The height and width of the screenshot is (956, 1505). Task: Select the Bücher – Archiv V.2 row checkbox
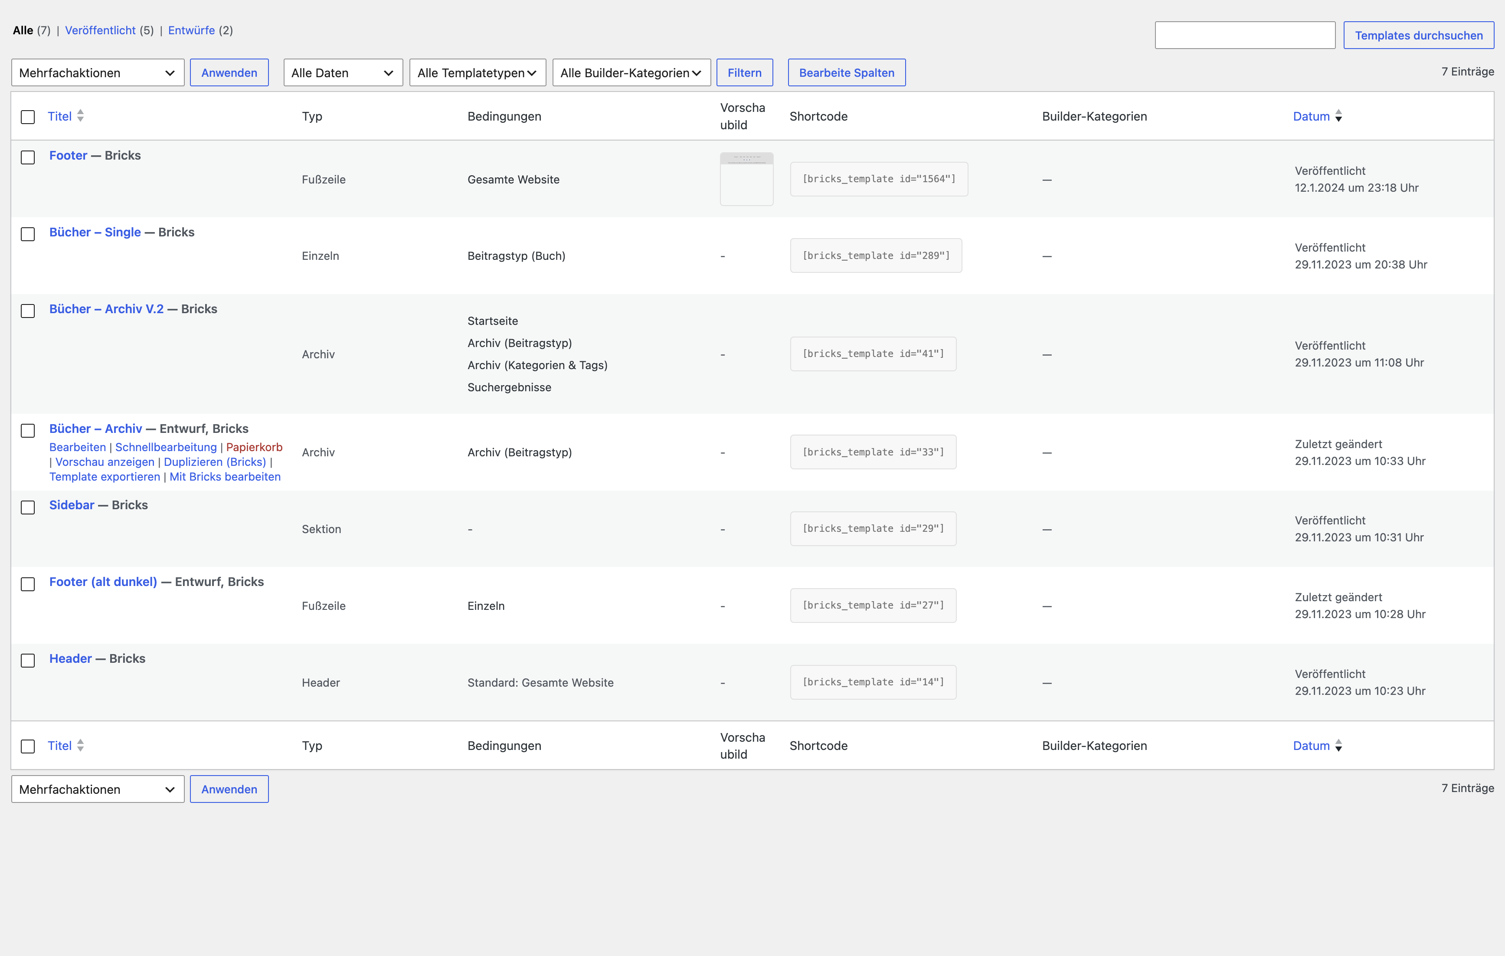coord(27,311)
